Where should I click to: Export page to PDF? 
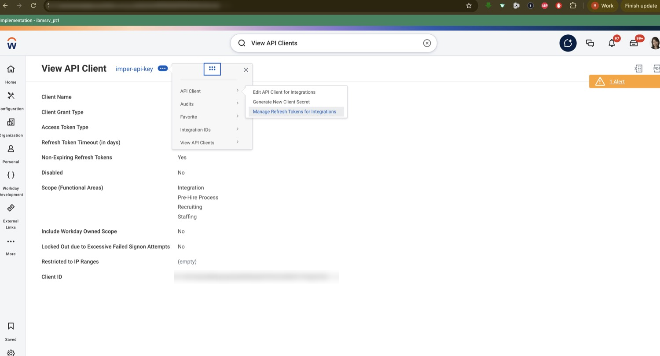point(656,68)
